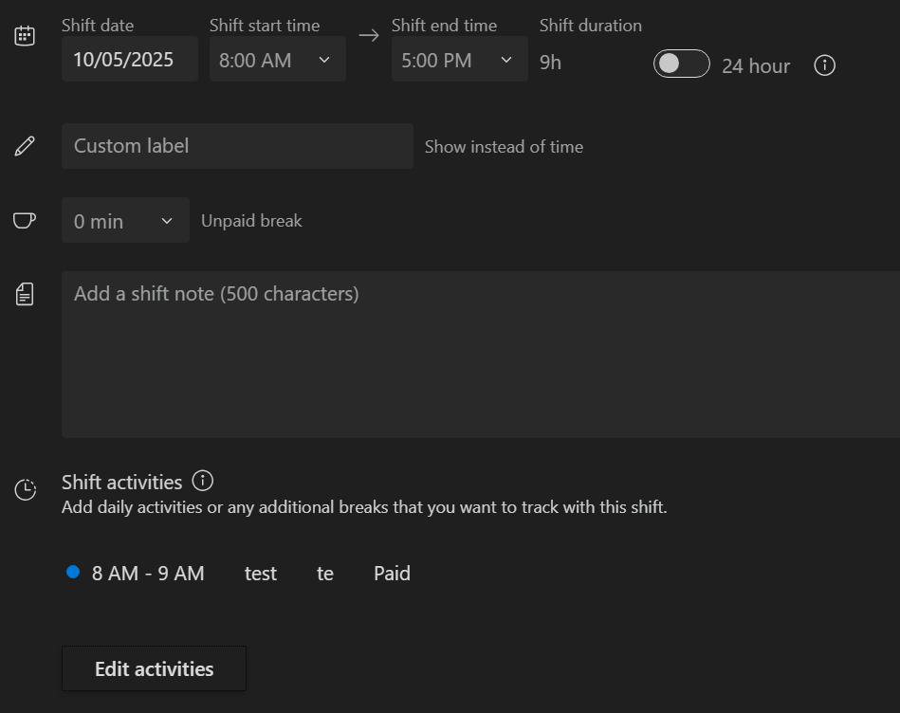This screenshot has height=713, width=900.
Task: Enable the 24 hour time format toggle
Action: 681,64
